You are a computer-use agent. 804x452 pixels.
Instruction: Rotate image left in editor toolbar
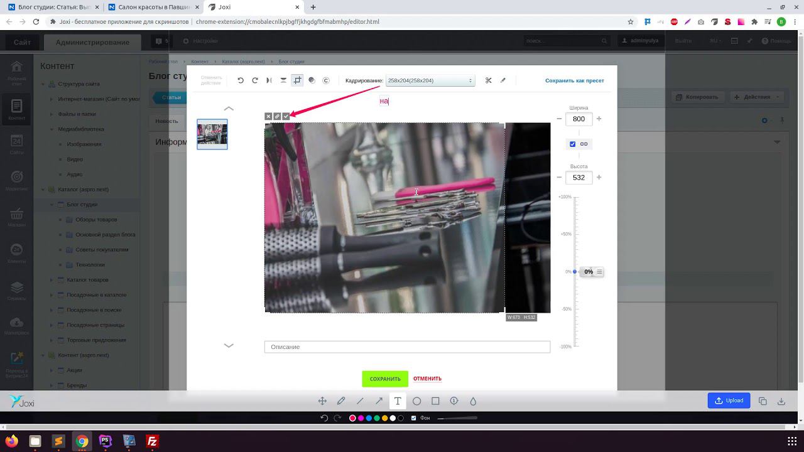point(241,80)
